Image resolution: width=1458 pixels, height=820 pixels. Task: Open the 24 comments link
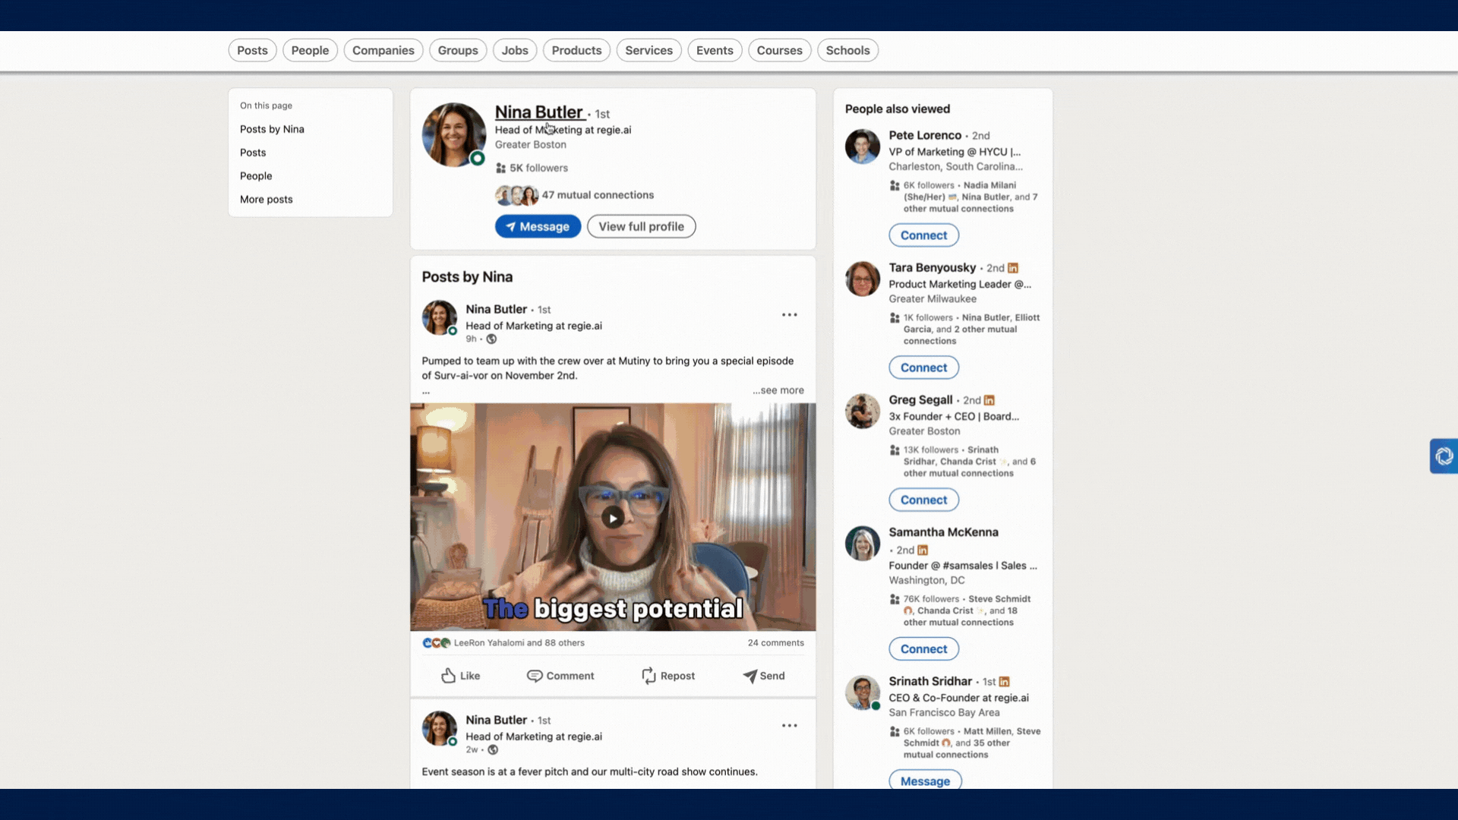pyautogui.click(x=775, y=643)
